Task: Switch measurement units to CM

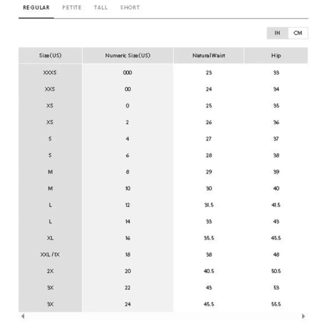Action: [298, 33]
